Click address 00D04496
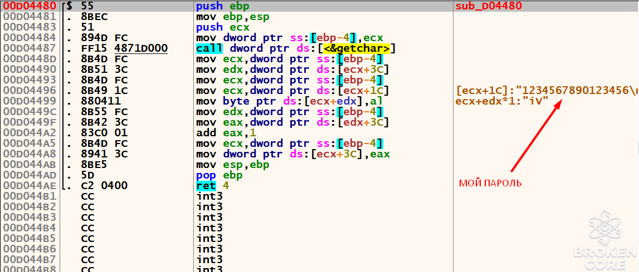The width and height of the screenshot is (639, 272). 30,91
